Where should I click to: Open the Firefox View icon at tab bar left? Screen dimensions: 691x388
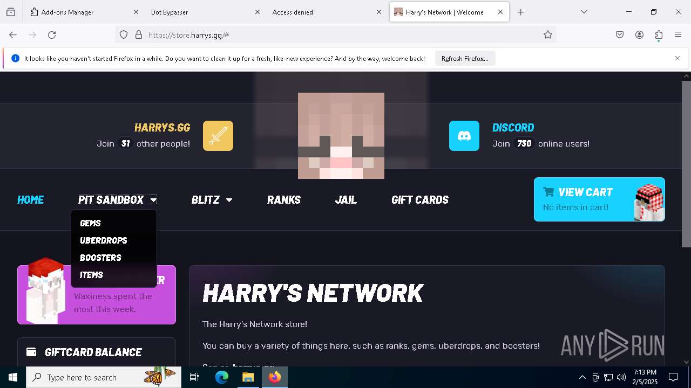(11, 12)
